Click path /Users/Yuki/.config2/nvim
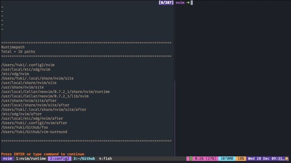Viewport: 291px width, 163px height. click(x=28, y=65)
